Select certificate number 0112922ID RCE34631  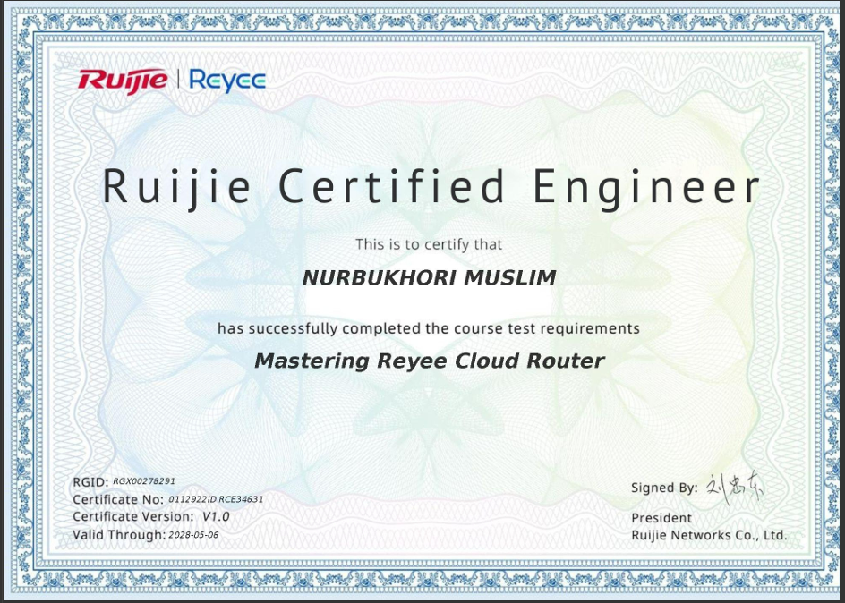point(216,499)
